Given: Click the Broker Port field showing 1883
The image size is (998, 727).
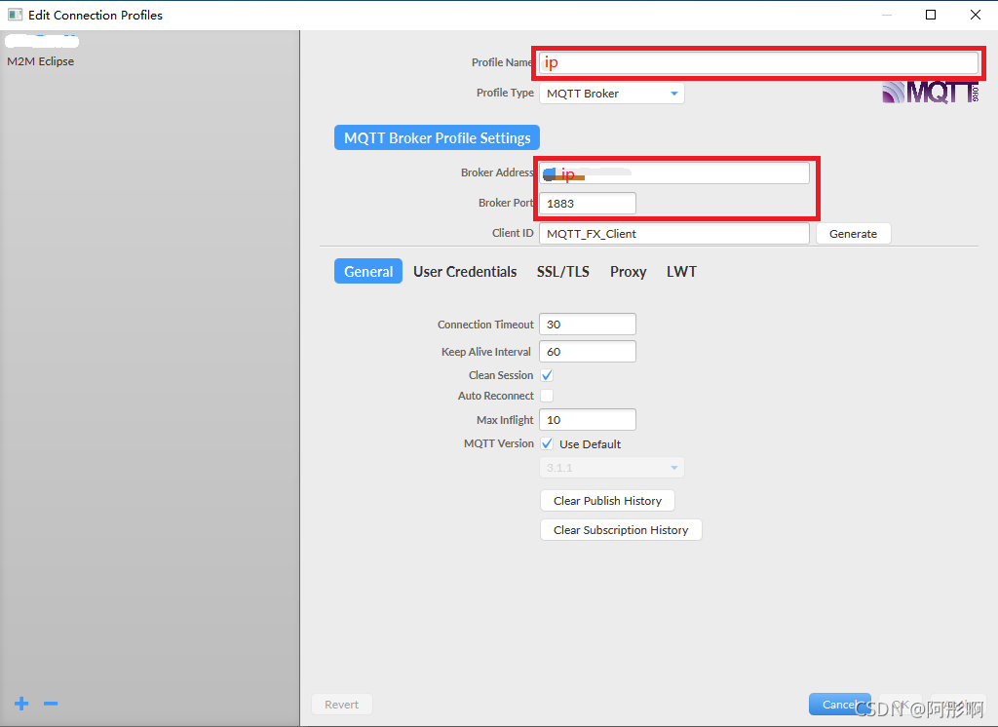Looking at the screenshot, I should pyautogui.click(x=588, y=203).
